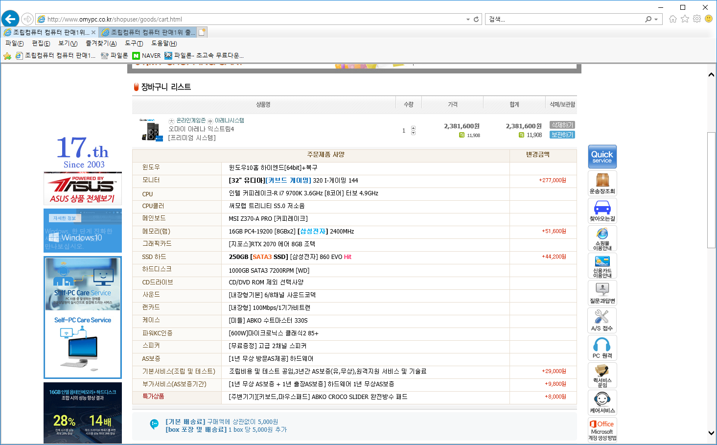Open the 즐겨찾기(A) menu
Screen dimensions: 717x445
pyautogui.click(x=101, y=44)
